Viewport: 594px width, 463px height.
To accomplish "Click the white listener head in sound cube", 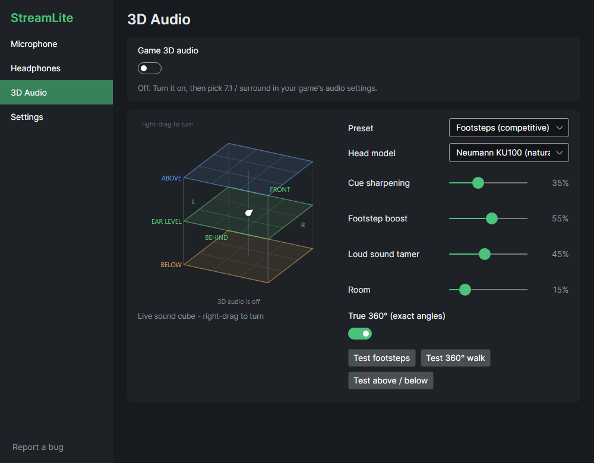I will 249,213.
